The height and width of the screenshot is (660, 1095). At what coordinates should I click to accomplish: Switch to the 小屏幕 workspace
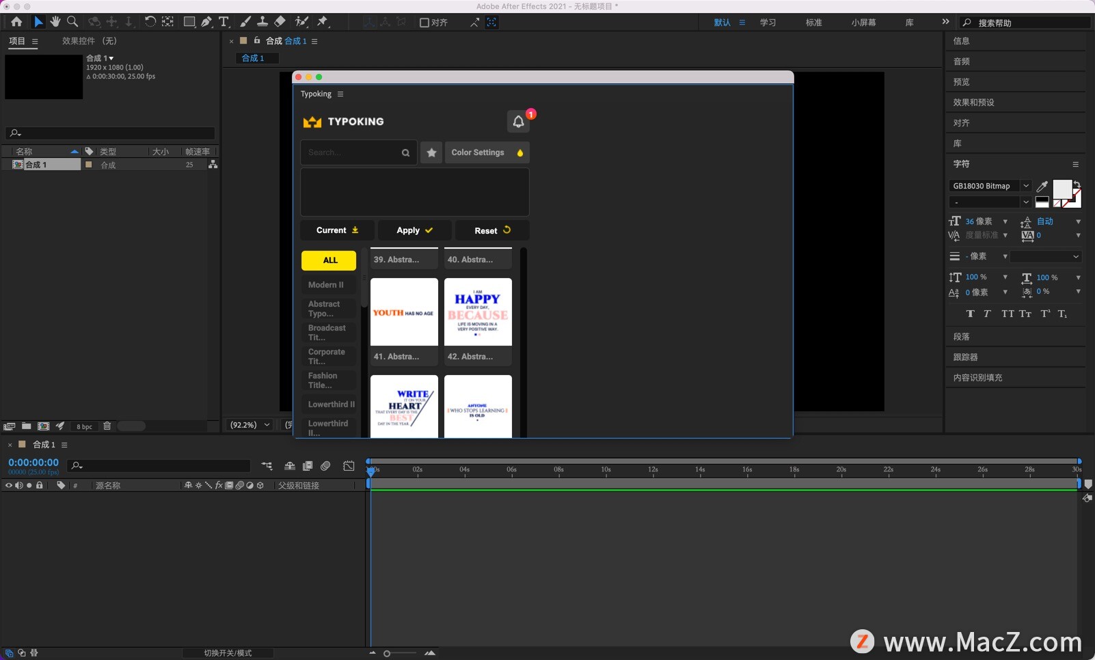coord(863,23)
